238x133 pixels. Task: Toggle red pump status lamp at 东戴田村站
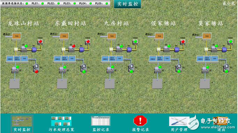click(74, 46)
